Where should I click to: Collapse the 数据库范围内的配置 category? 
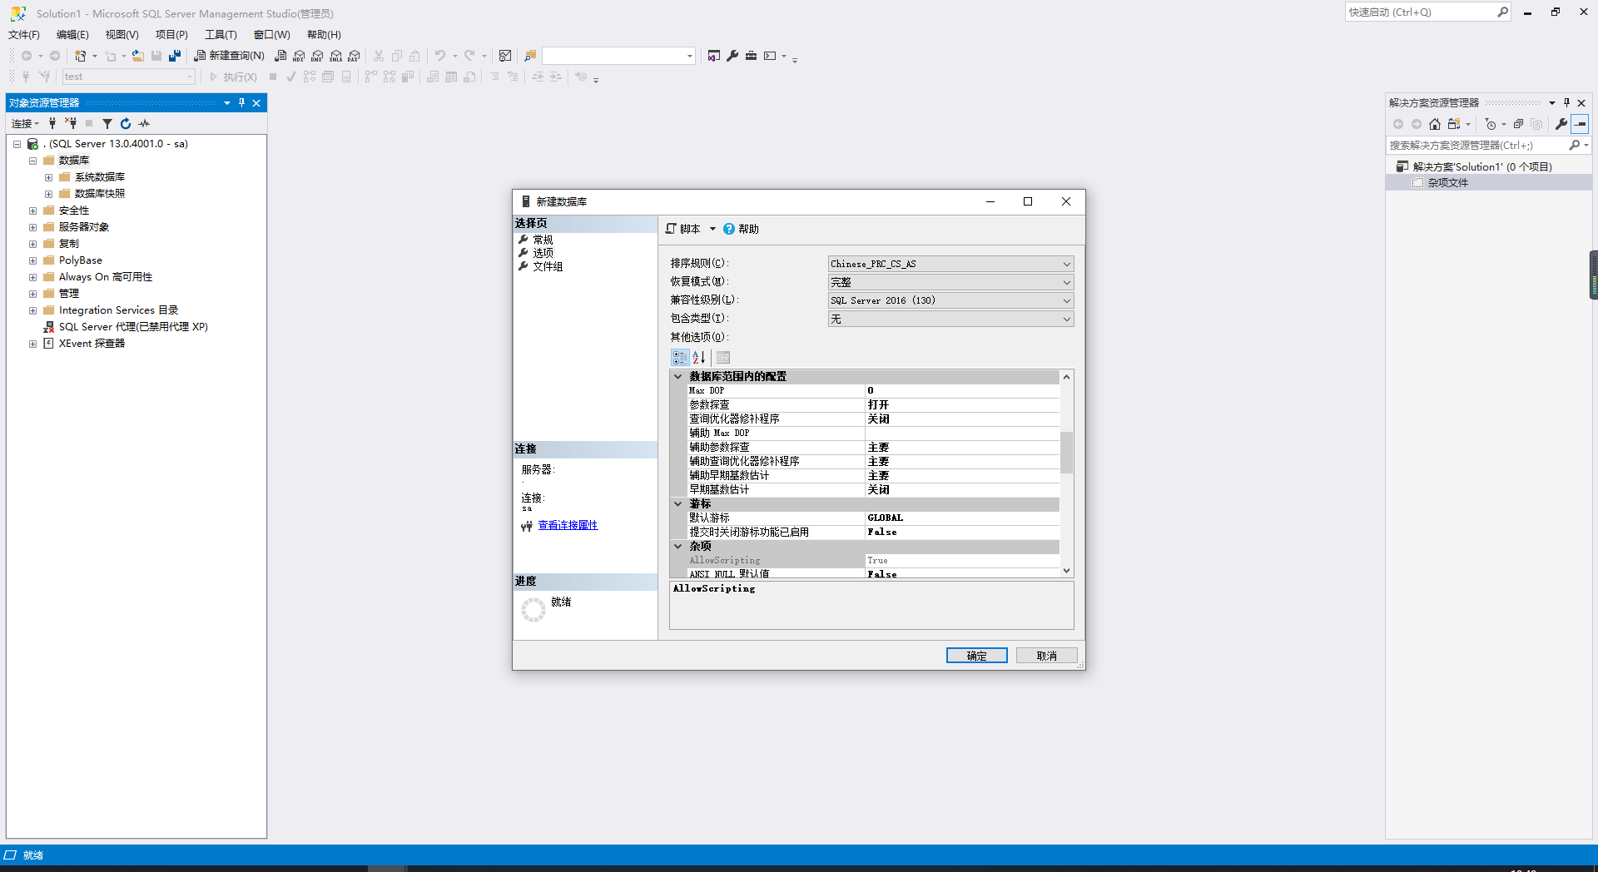coord(678,376)
